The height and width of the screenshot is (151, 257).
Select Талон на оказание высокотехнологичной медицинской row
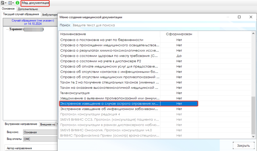point(128,88)
